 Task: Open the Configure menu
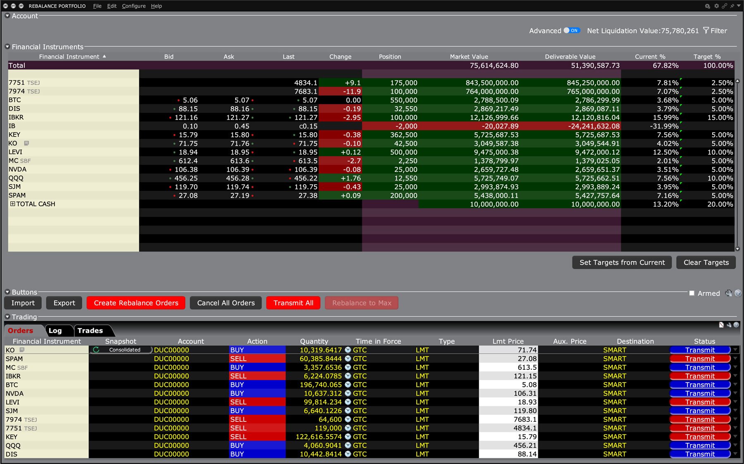click(133, 6)
